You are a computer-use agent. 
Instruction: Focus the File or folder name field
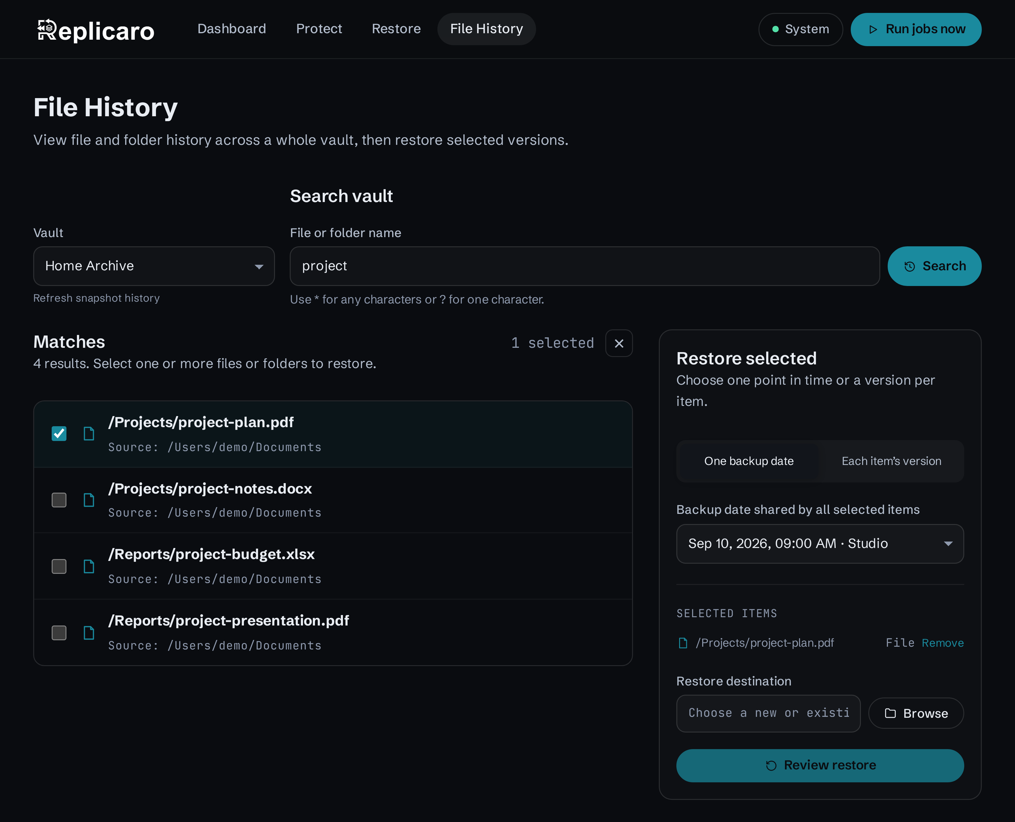click(585, 266)
